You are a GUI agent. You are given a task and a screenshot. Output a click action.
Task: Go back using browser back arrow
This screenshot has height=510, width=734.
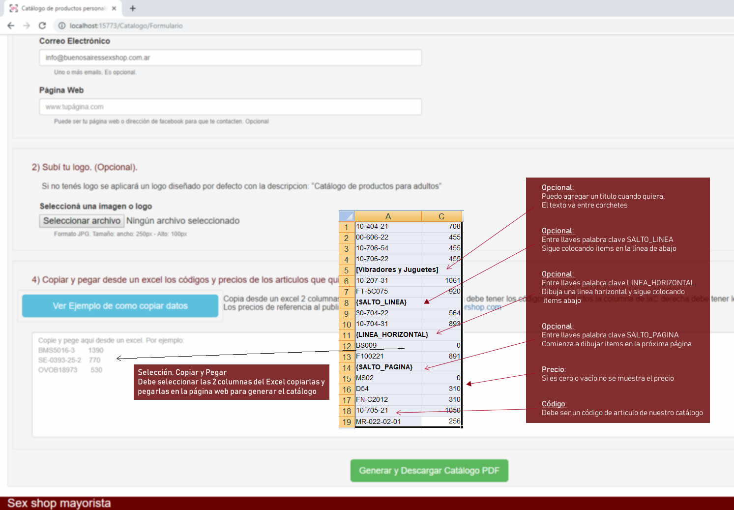[x=11, y=26]
